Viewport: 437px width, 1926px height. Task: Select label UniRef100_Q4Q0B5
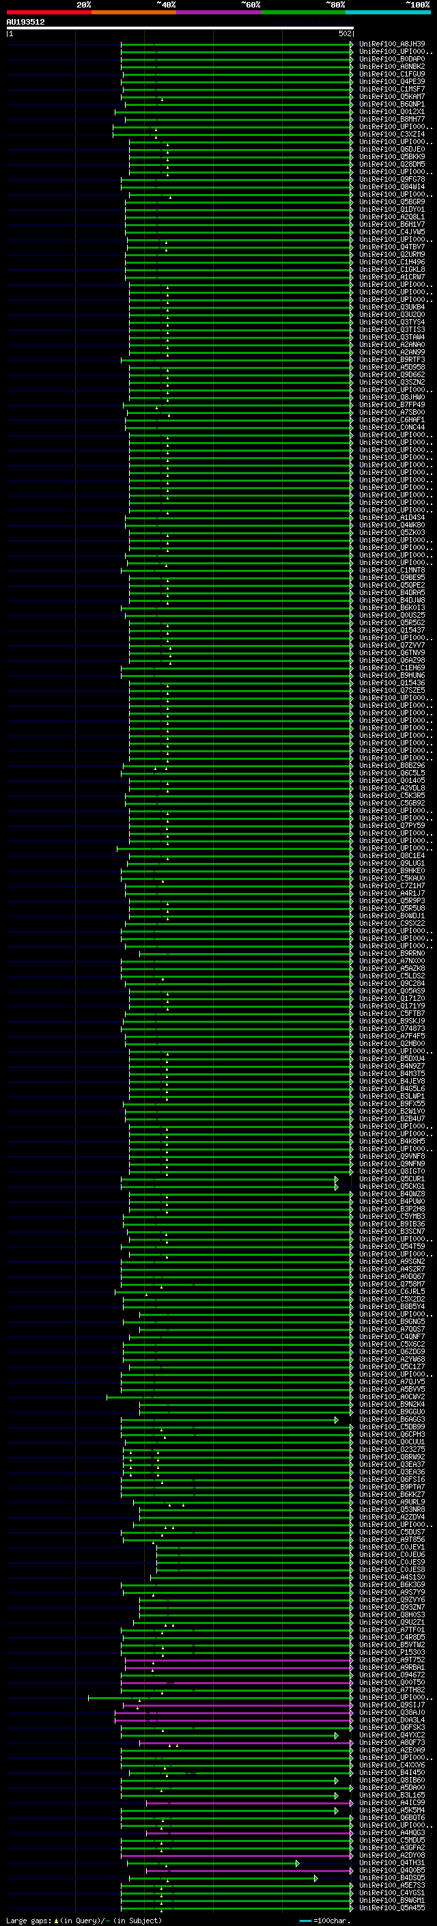point(392,1871)
